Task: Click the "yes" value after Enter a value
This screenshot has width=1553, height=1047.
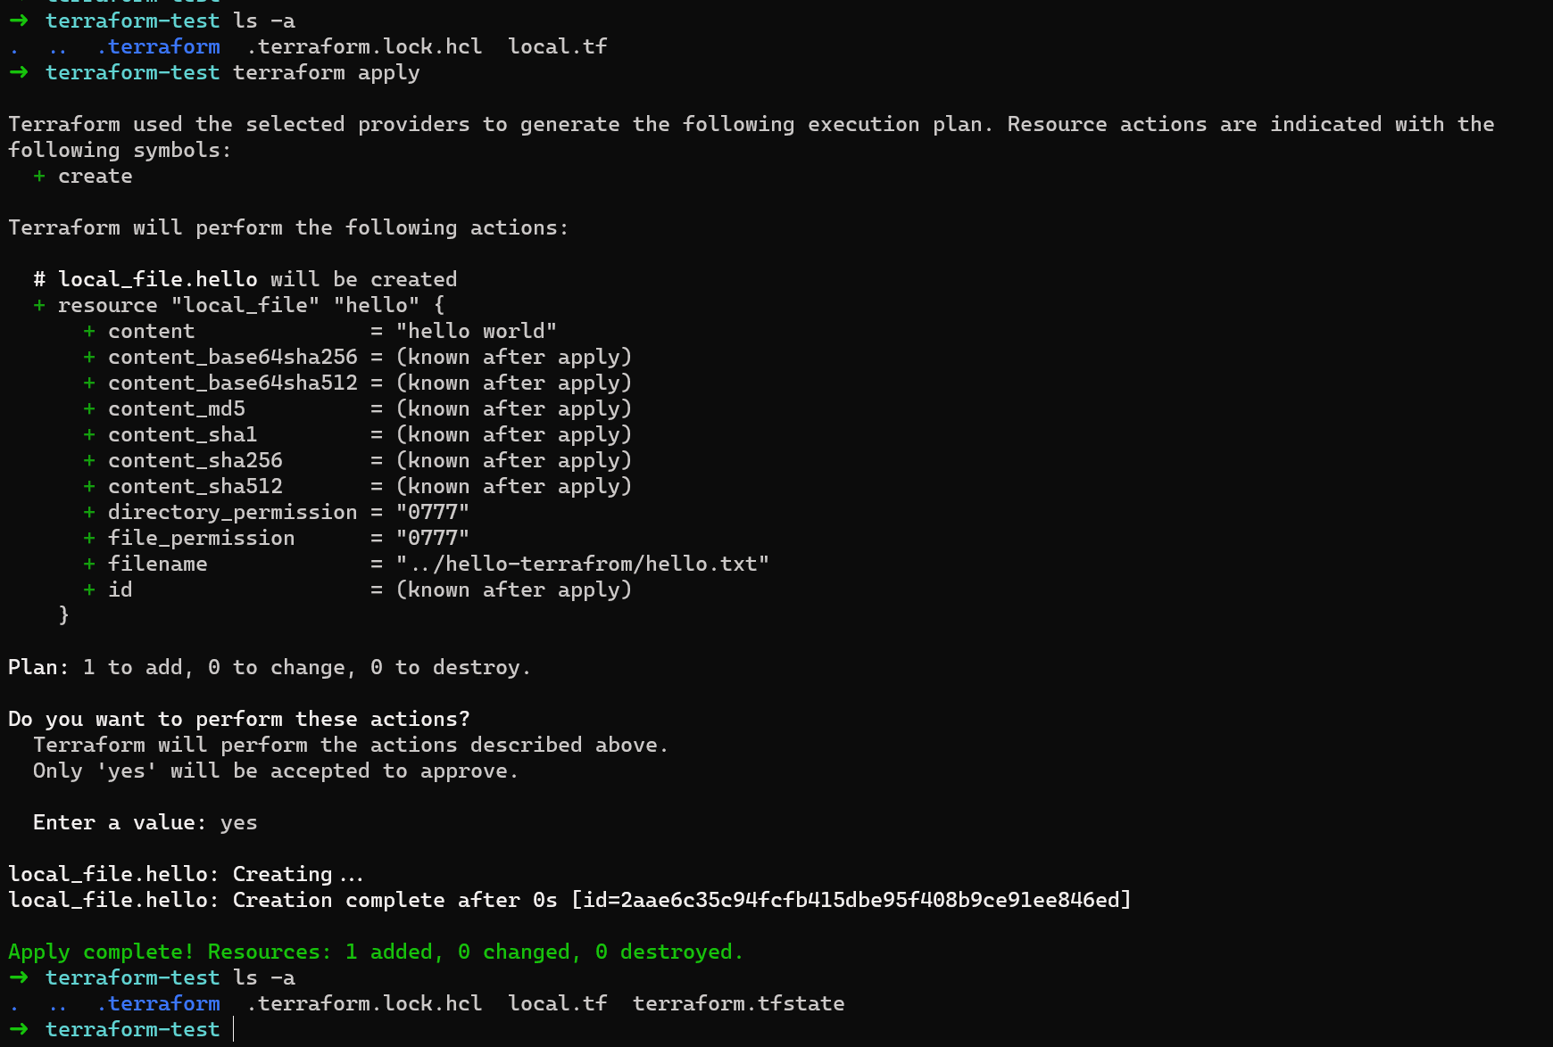Action: click(x=238, y=822)
